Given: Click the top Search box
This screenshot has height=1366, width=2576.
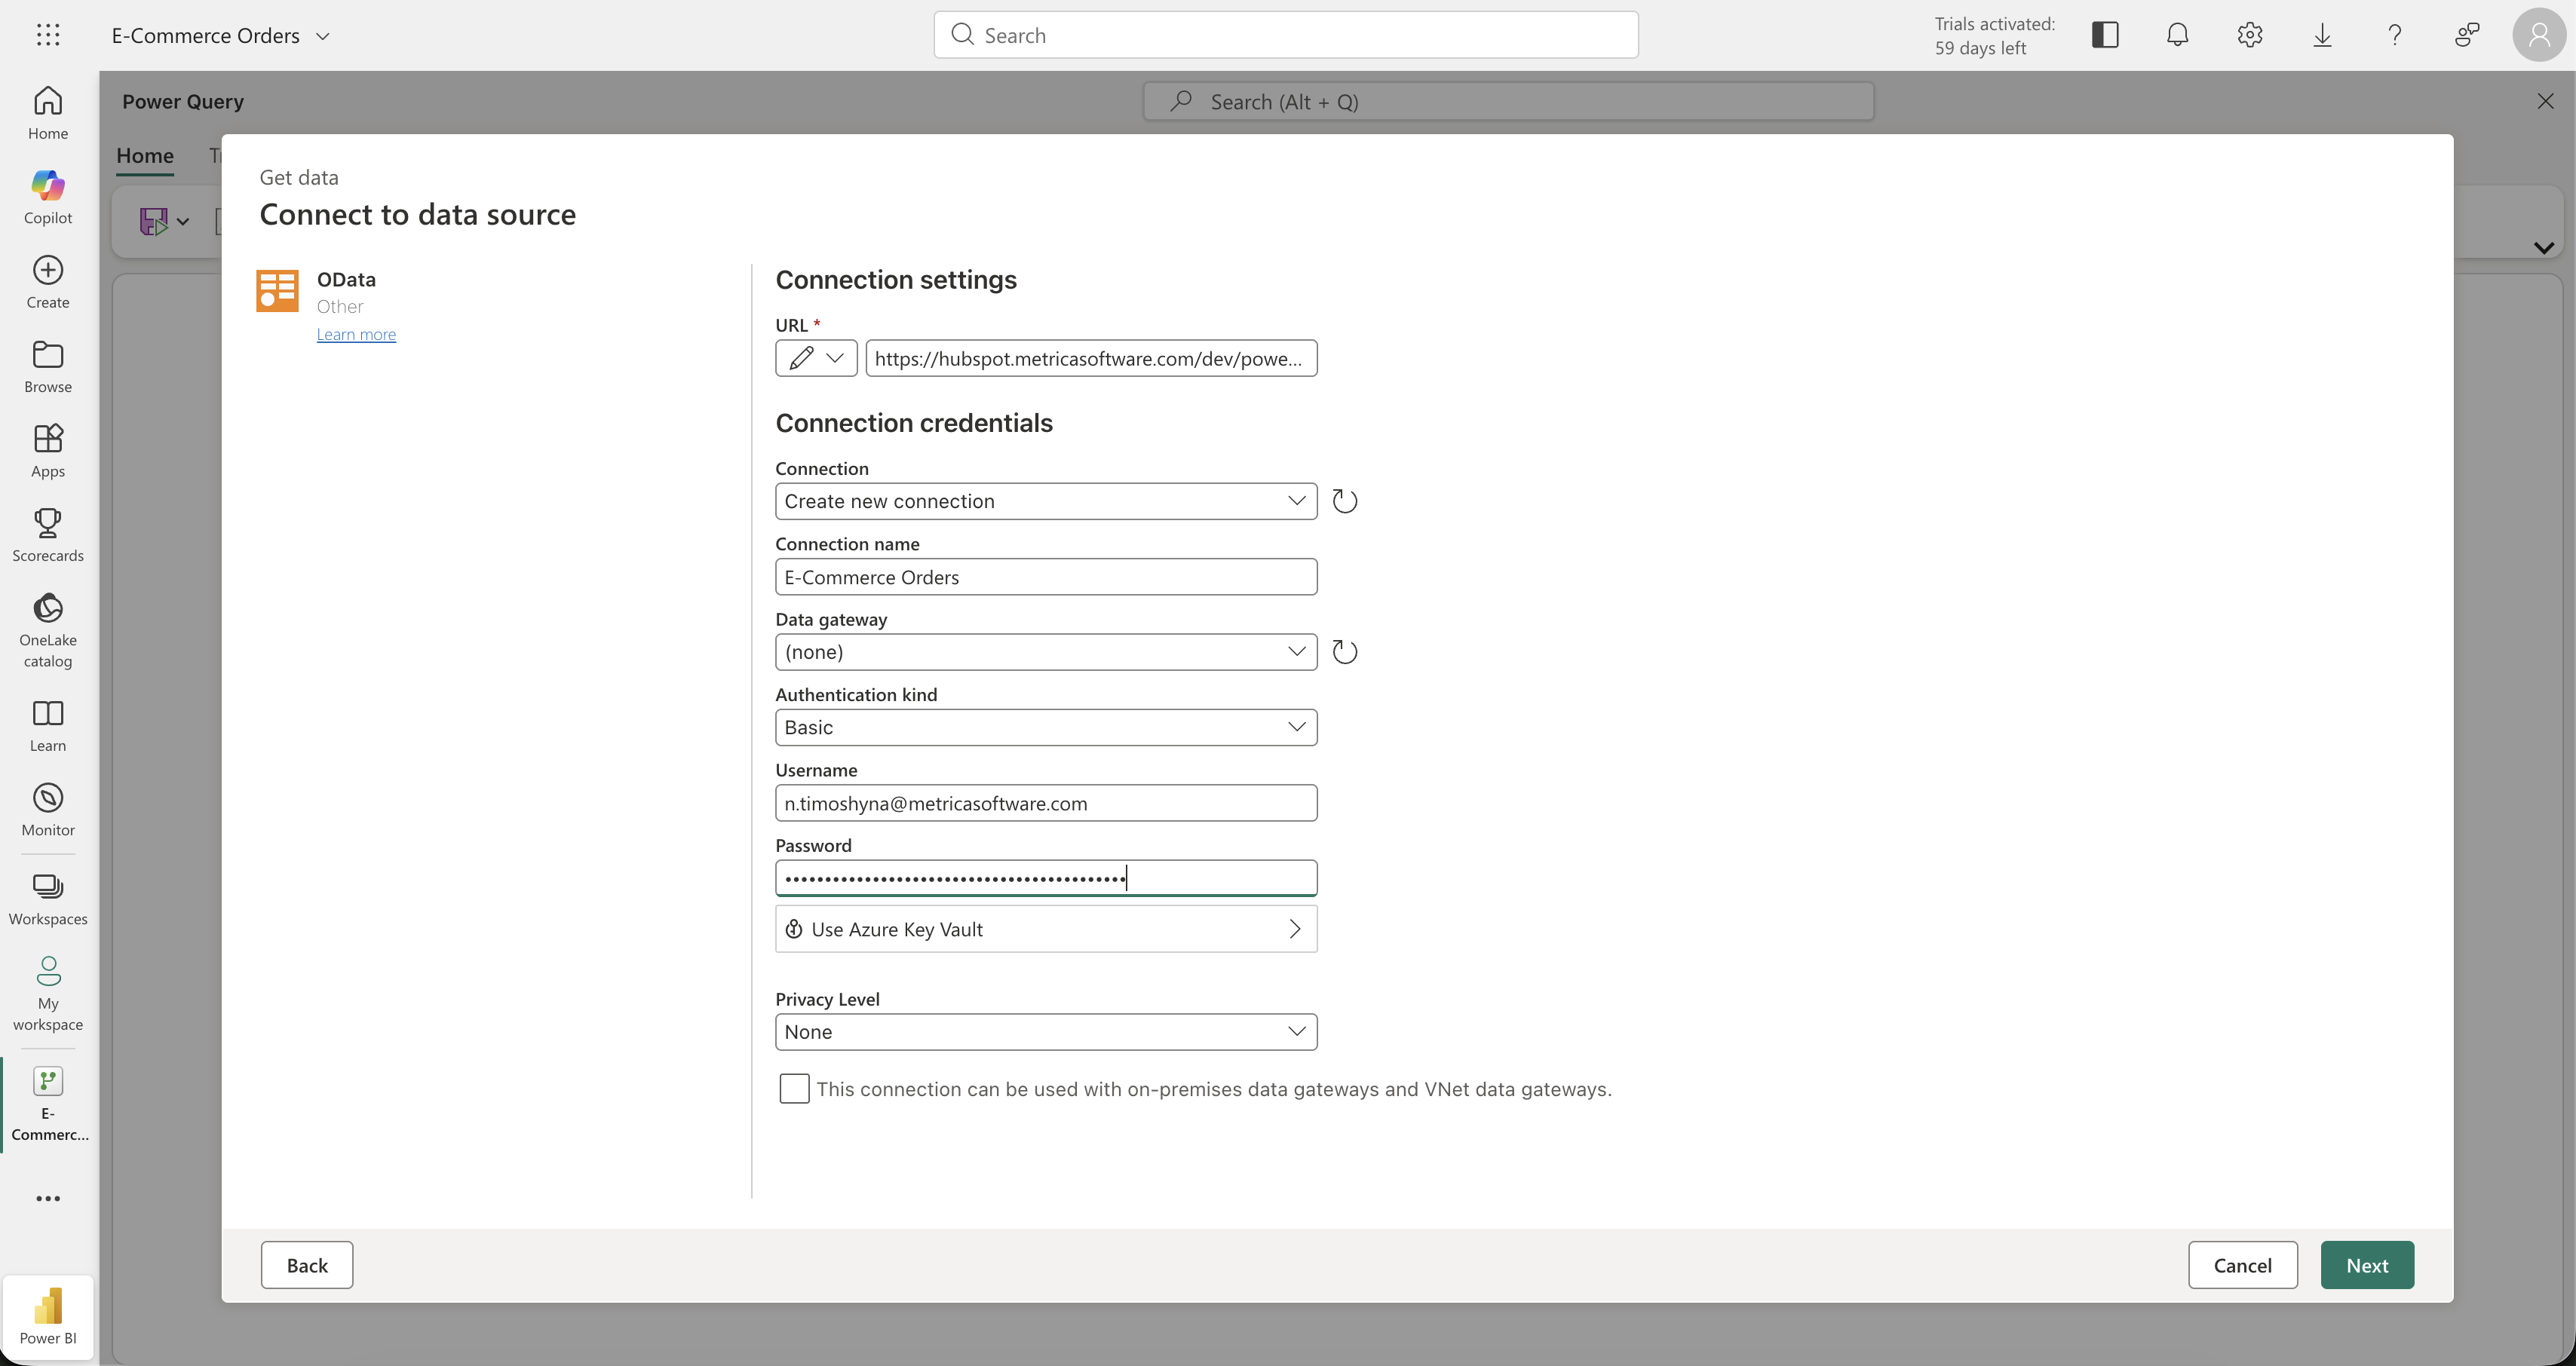Looking at the screenshot, I should (1286, 35).
